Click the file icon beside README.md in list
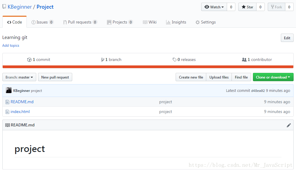The width and height of the screenshot is (296, 171). 7,102
